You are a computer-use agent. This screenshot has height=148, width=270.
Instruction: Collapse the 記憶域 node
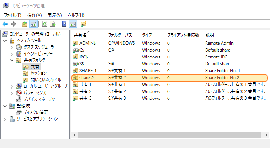pos(5,106)
